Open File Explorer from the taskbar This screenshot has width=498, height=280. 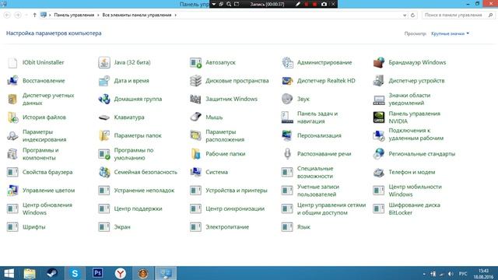(x=30, y=273)
